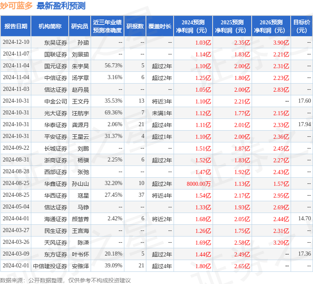
Task: Click institution 西部证券
Action: [x=56, y=172]
